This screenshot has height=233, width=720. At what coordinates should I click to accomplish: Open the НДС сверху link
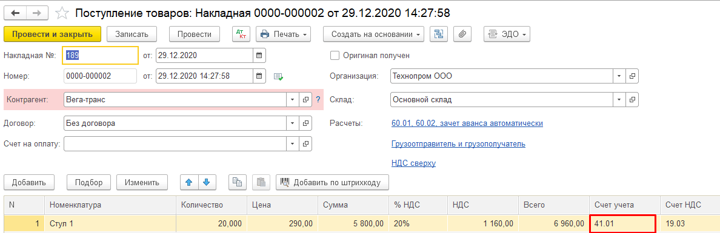coord(414,163)
